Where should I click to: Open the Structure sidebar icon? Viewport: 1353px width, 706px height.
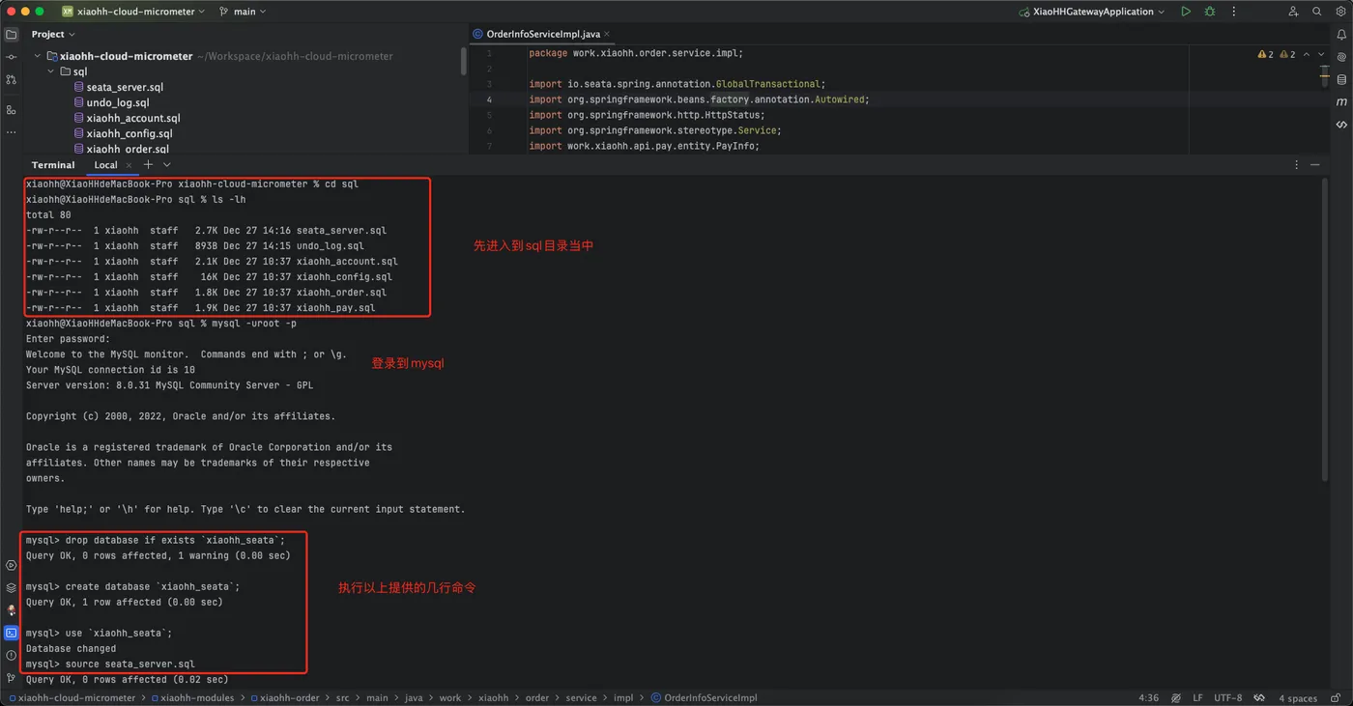12,109
